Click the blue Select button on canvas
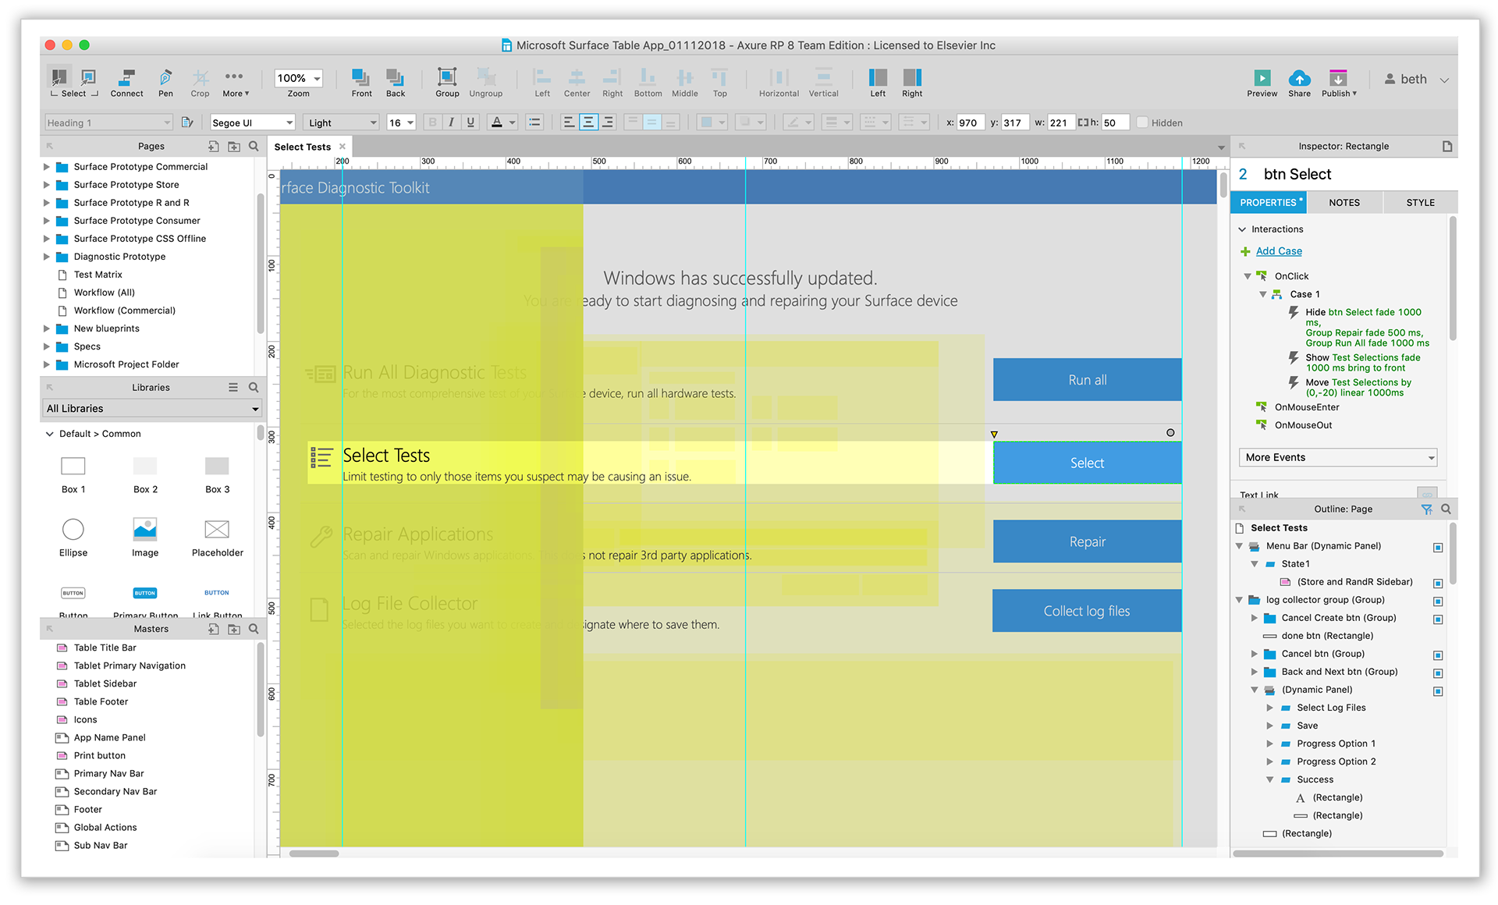 [x=1087, y=463]
